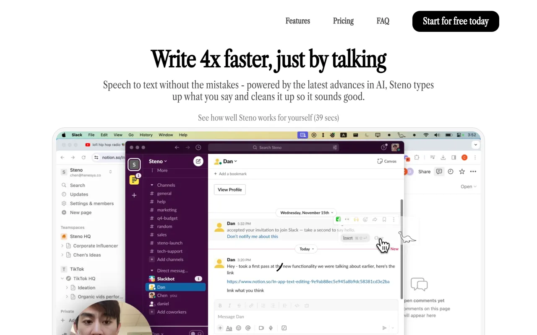Click Add a bookmark

230,174
